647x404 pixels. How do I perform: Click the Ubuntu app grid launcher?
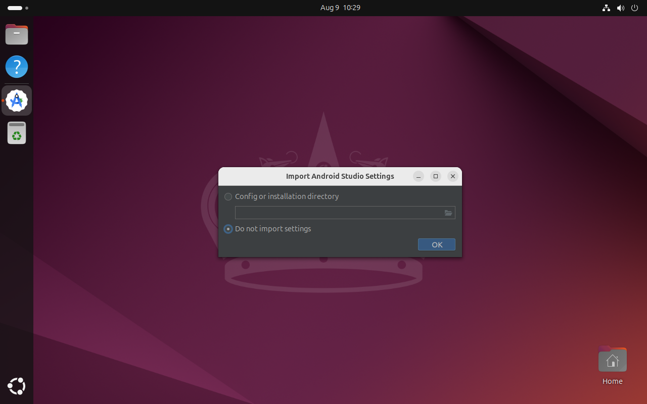[16, 386]
